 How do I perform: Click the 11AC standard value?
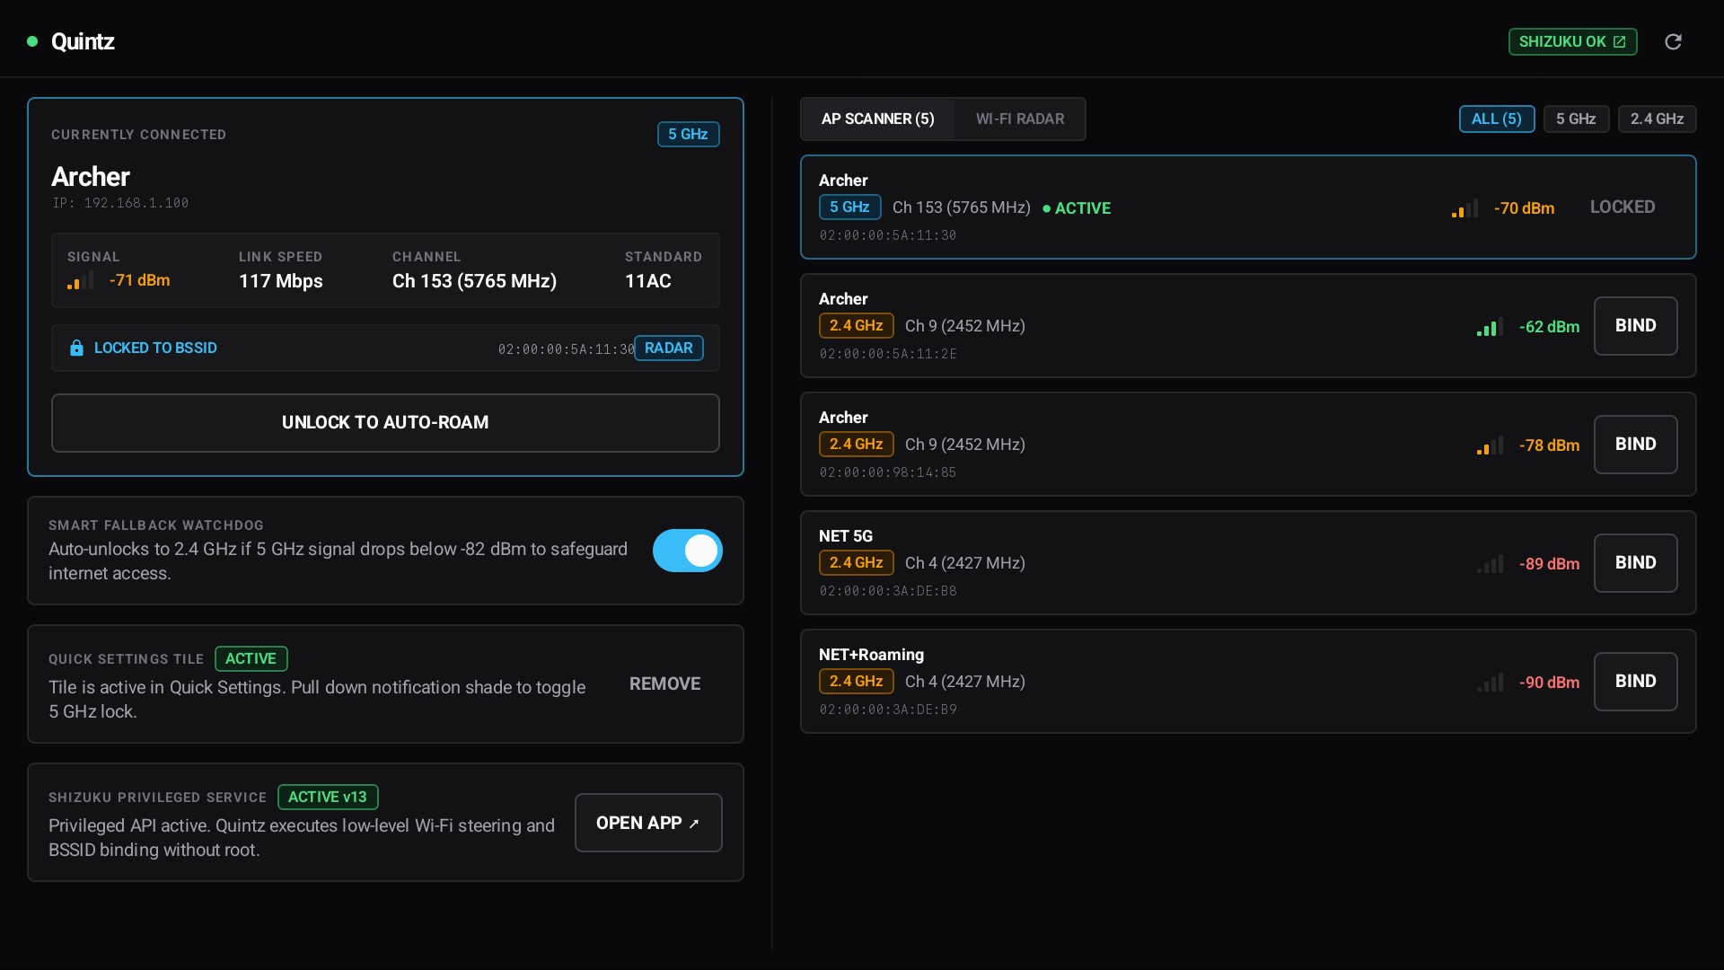point(648,281)
